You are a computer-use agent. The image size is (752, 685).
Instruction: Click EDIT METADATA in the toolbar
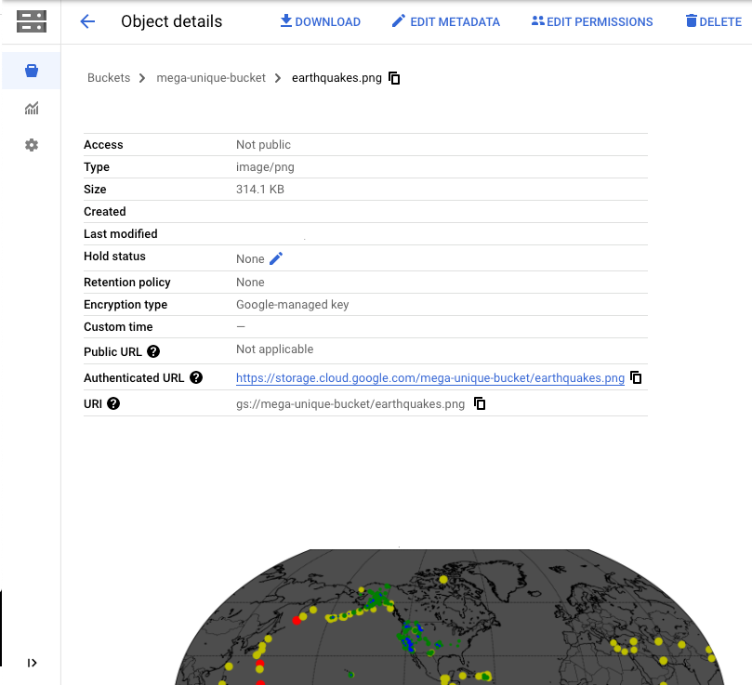[x=445, y=21]
